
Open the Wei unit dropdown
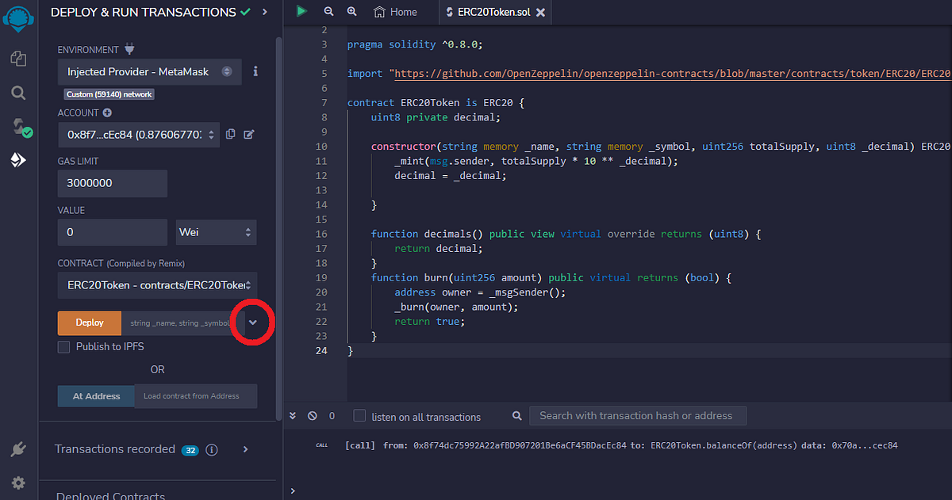217,232
